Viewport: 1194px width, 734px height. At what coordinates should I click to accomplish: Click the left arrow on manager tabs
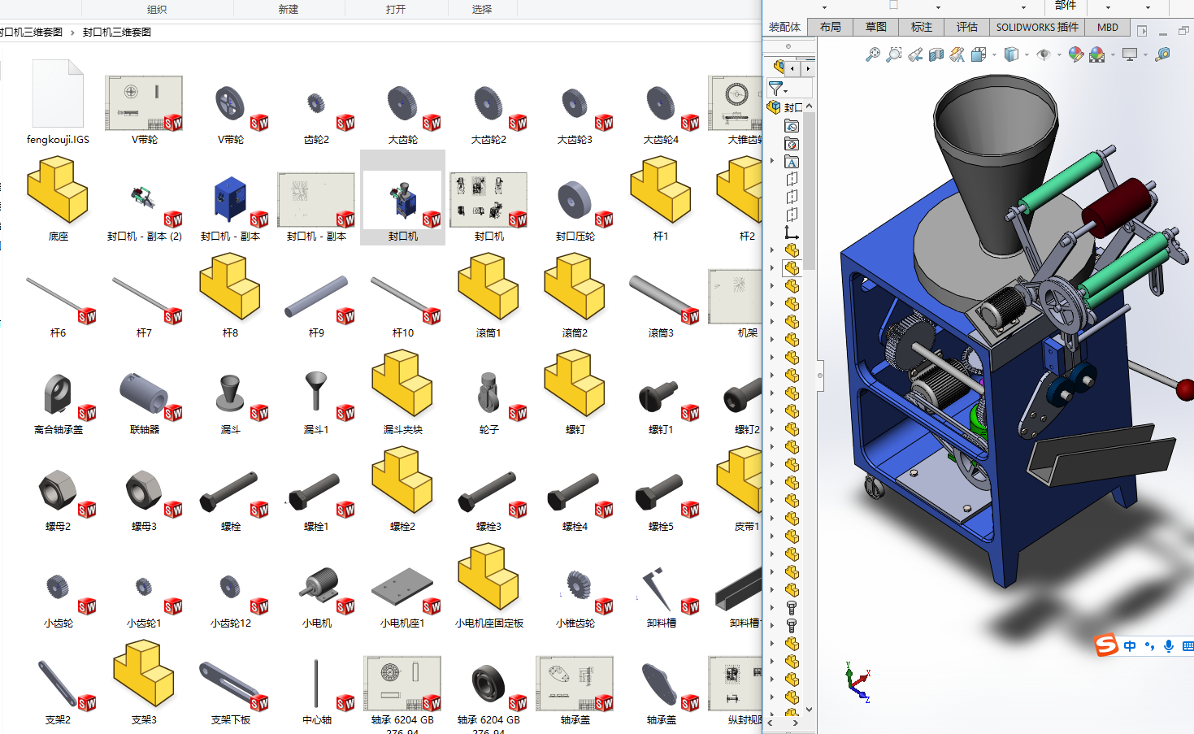792,68
